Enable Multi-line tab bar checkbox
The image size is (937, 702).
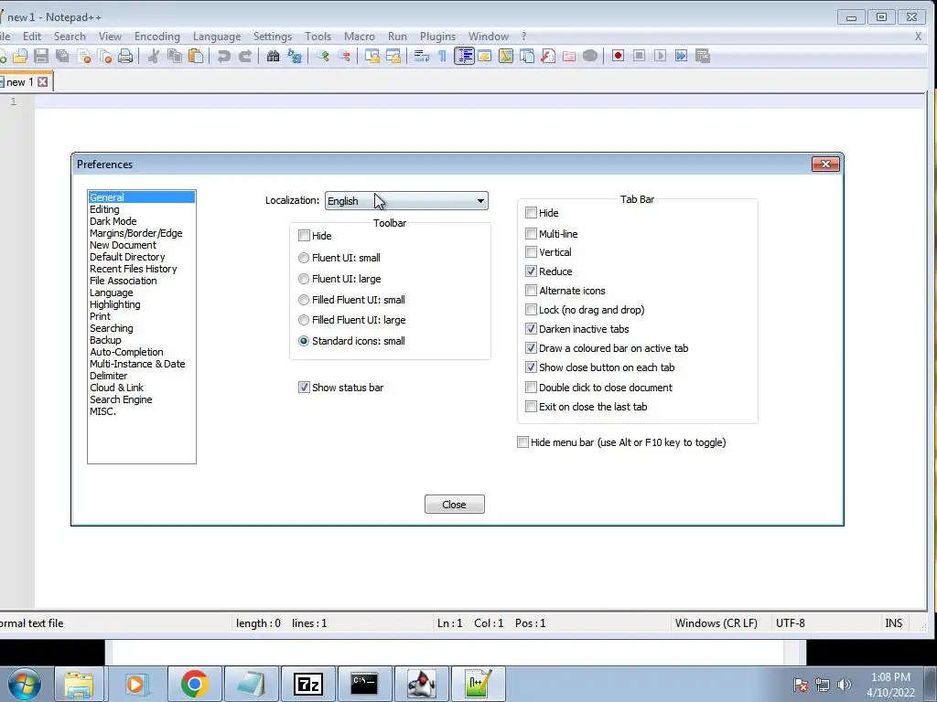coord(531,233)
